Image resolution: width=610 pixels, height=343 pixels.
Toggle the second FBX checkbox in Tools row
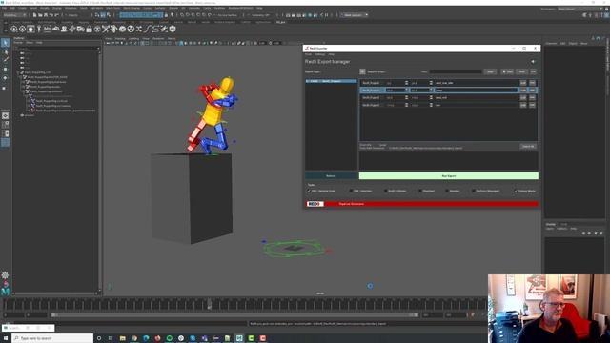(352, 191)
